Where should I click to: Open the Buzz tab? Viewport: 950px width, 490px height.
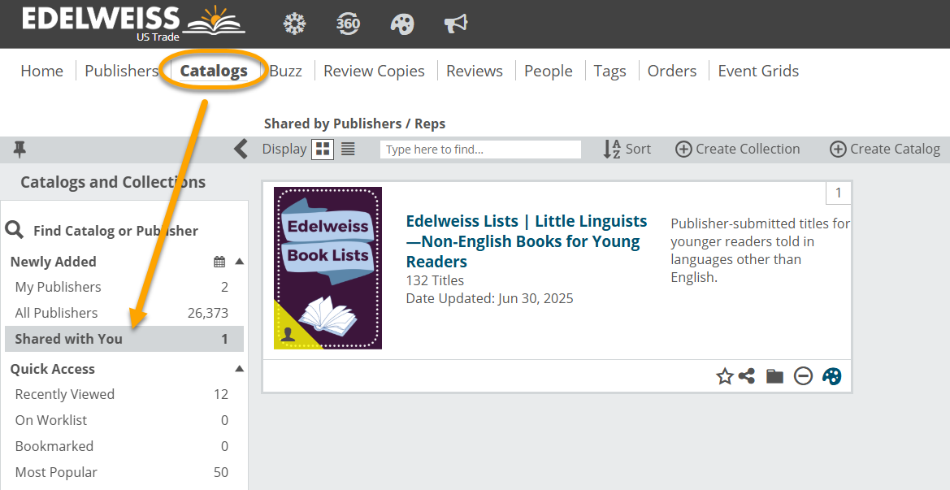285,71
